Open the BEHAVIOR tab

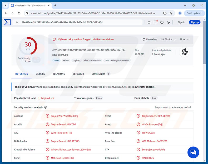pyautogui.click(x=78, y=74)
